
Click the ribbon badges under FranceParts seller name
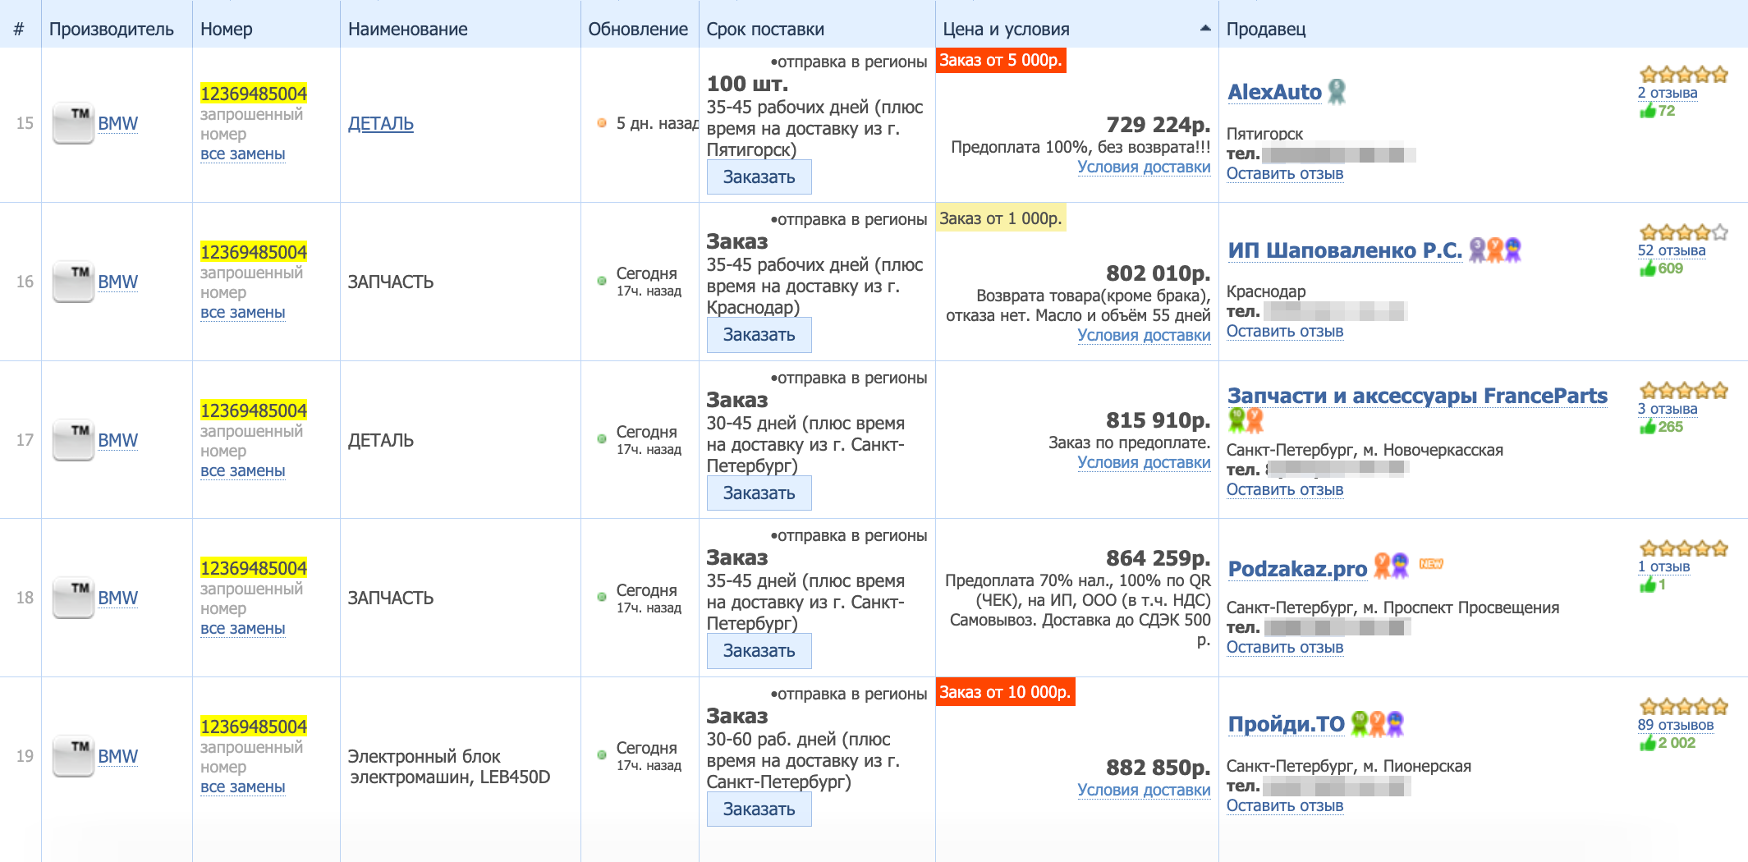click(1246, 420)
